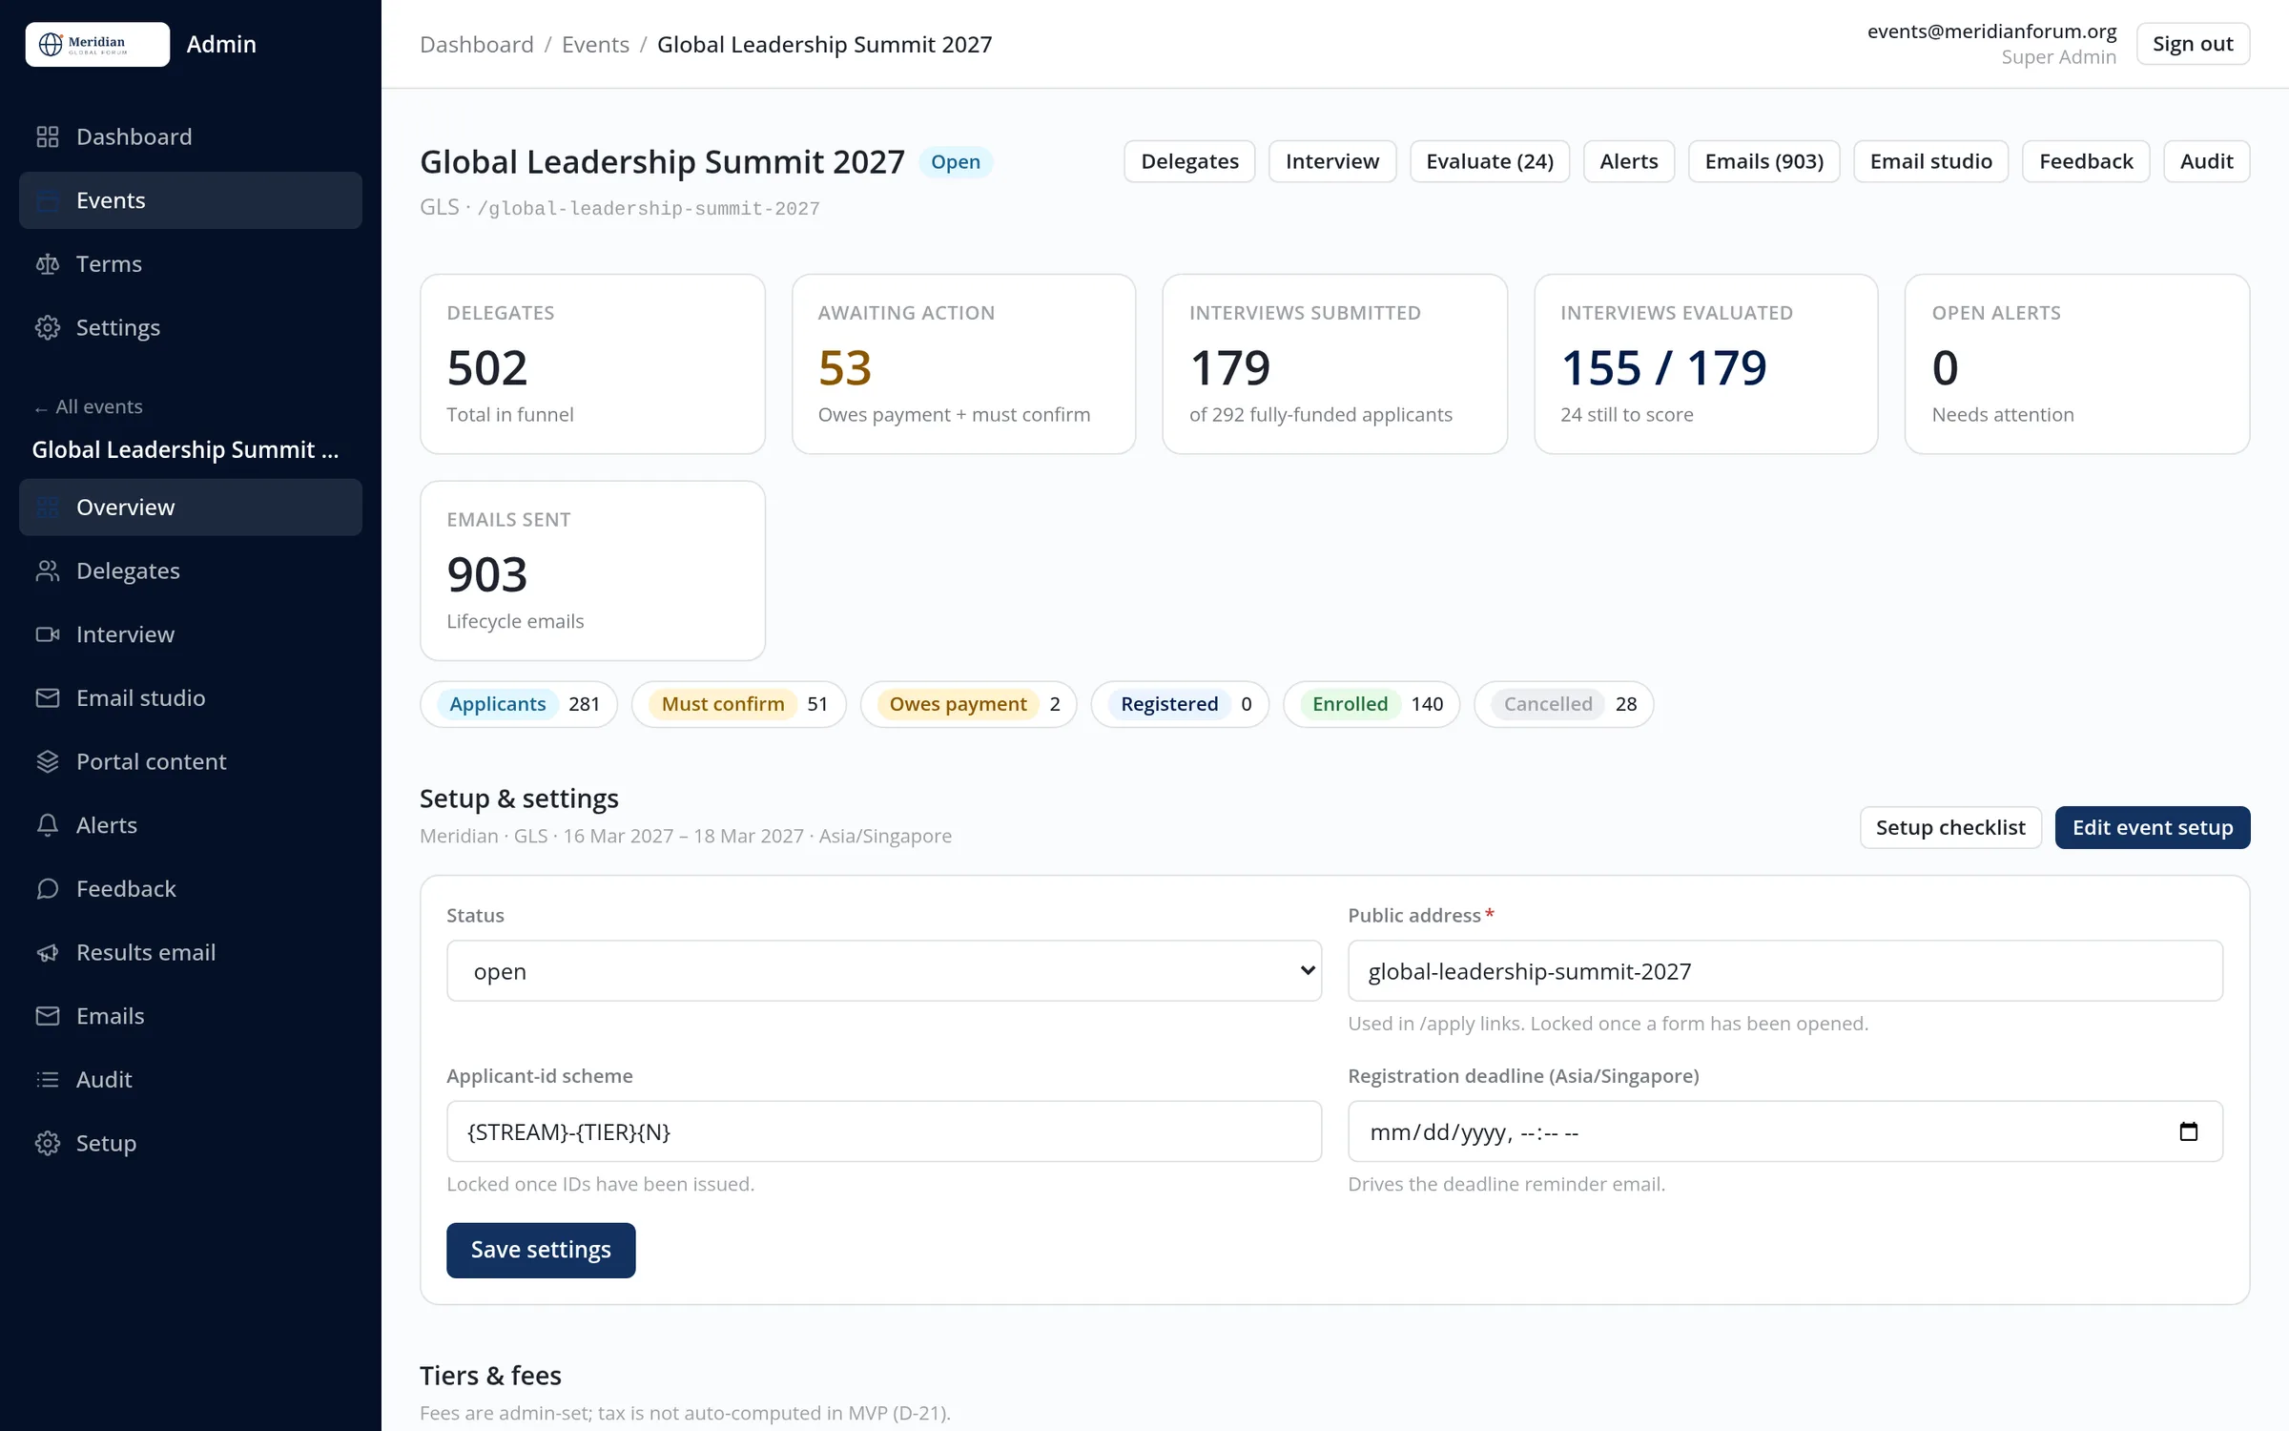Screen dimensions: 2289x1431
Task: Open the registration deadline calendar picker
Action: 2189,1131
